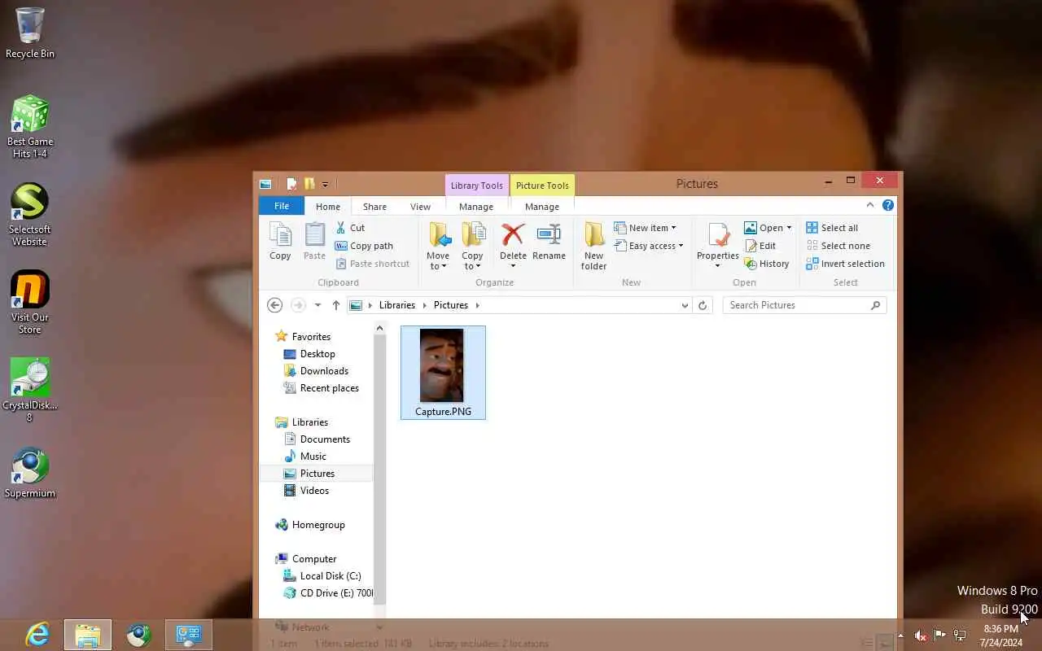Open Library Tools Manage tab
This screenshot has width=1042, height=651.
476,207
